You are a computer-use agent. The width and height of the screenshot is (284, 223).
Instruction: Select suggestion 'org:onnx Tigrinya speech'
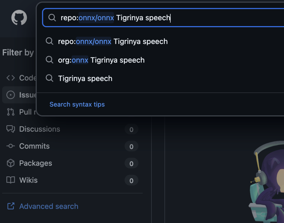[x=101, y=60]
